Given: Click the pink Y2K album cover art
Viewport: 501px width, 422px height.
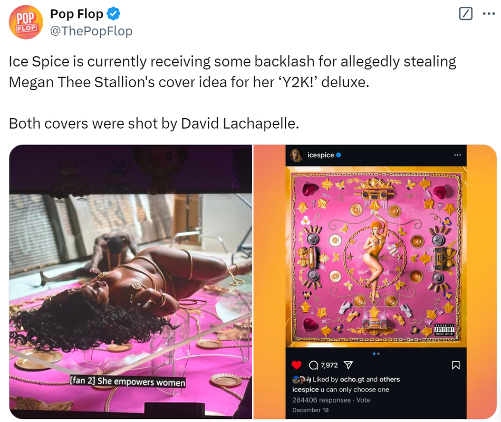Looking at the screenshot, I should 376,257.
